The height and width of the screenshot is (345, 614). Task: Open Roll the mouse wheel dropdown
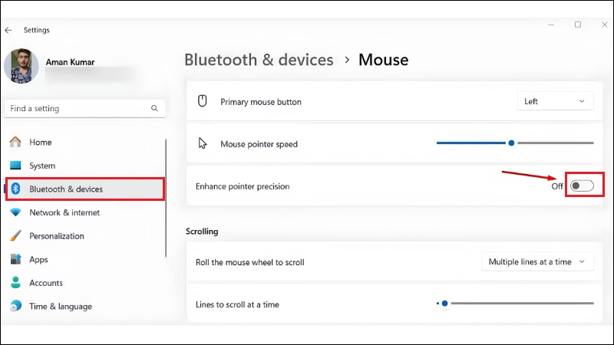(538, 261)
